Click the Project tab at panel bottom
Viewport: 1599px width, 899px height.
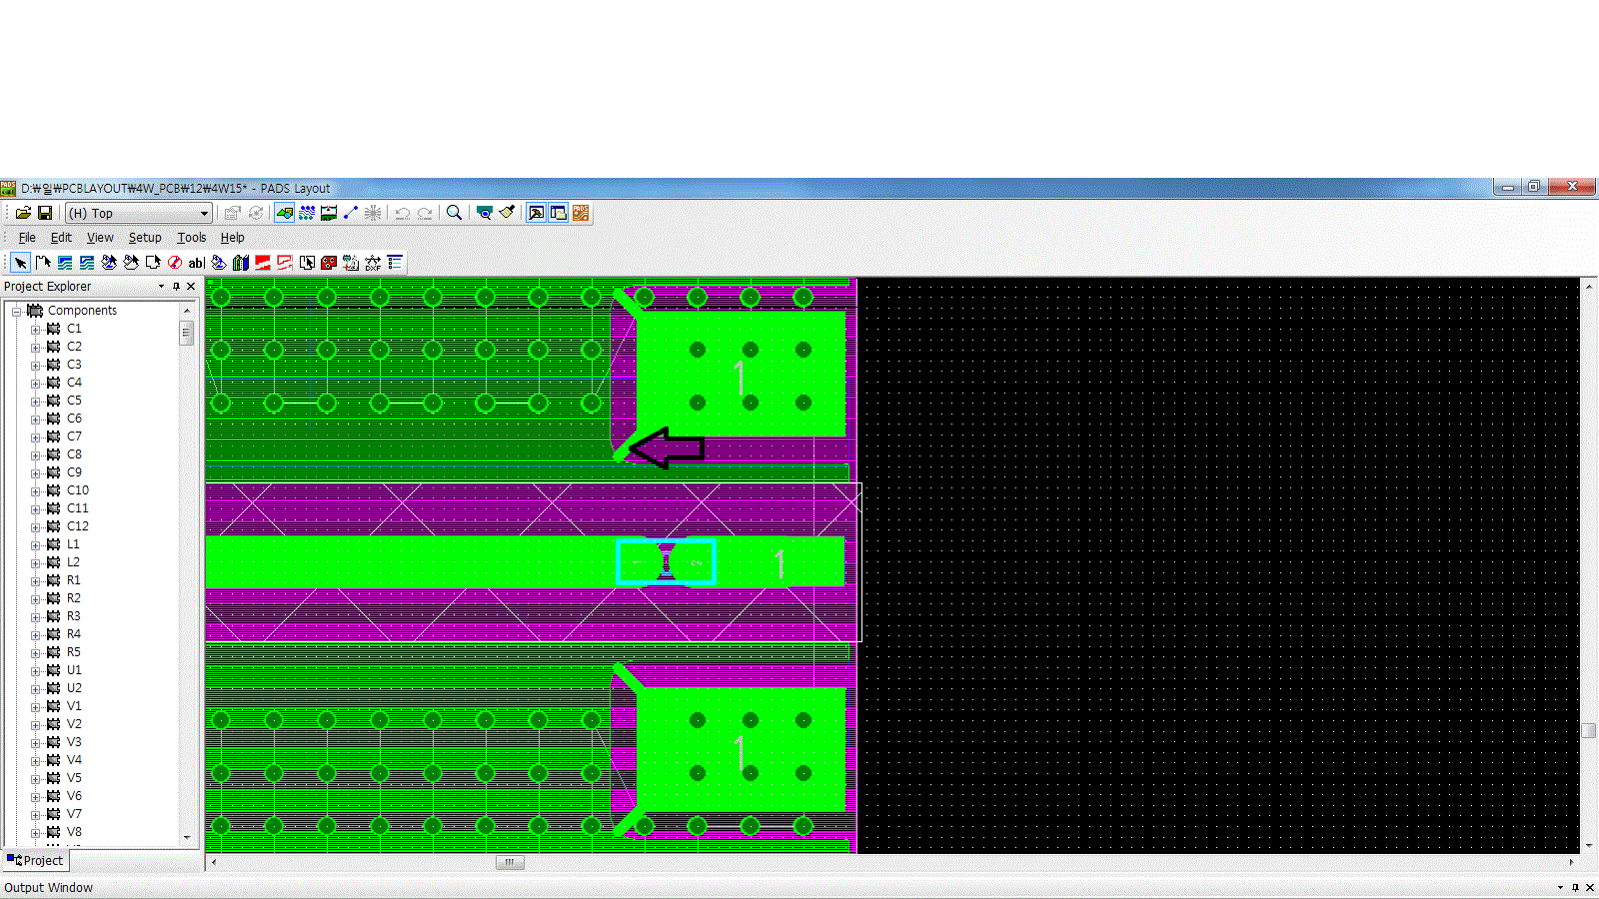36,860
